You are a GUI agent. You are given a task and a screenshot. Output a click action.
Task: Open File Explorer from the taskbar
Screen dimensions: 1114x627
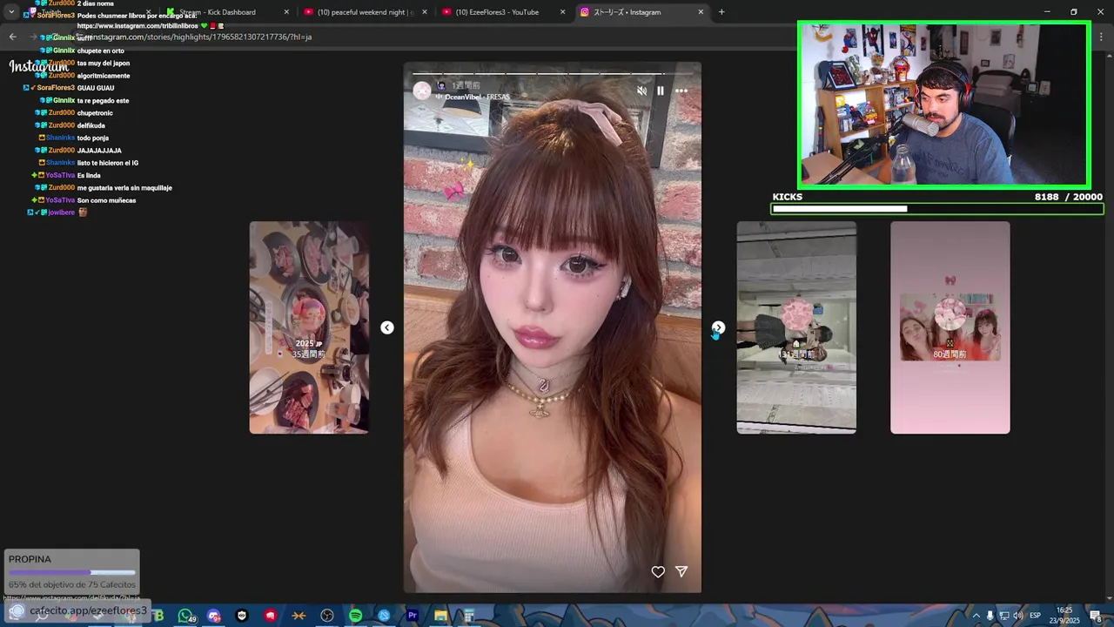pyautogui.click(x=440, y=616)
